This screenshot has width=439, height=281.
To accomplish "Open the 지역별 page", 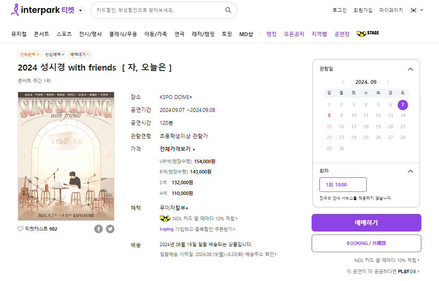I will [x=319, y=34].
